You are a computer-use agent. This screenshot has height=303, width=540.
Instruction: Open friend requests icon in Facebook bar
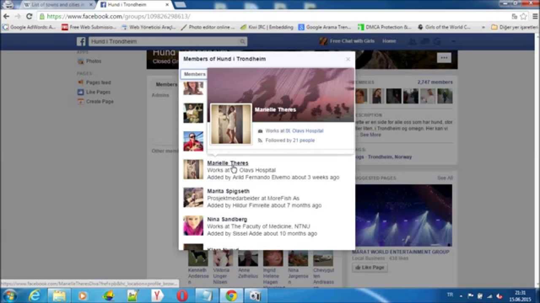[413, 41]
